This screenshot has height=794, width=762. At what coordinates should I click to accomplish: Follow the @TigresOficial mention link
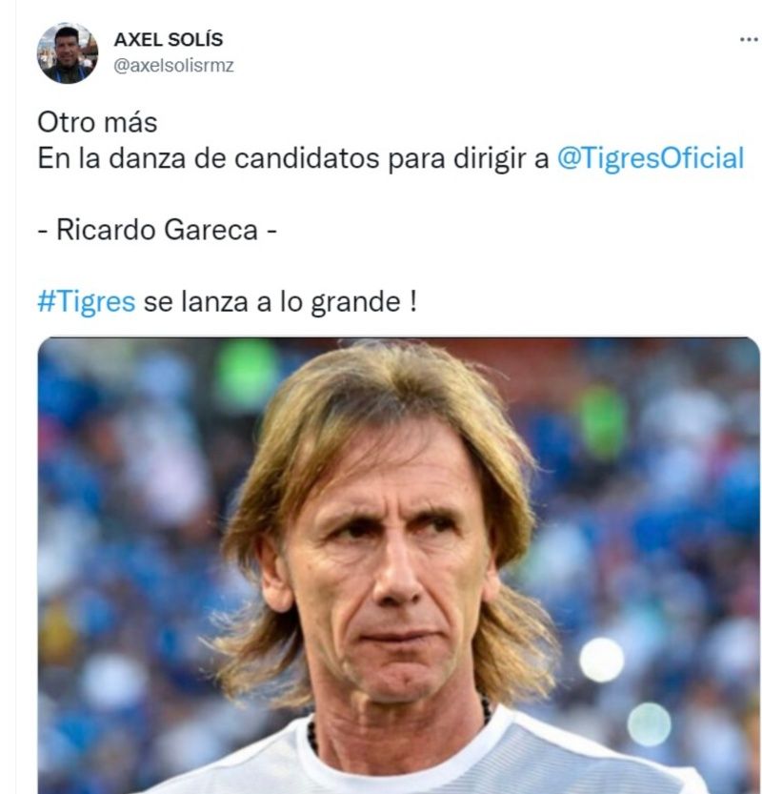(651, 158)
